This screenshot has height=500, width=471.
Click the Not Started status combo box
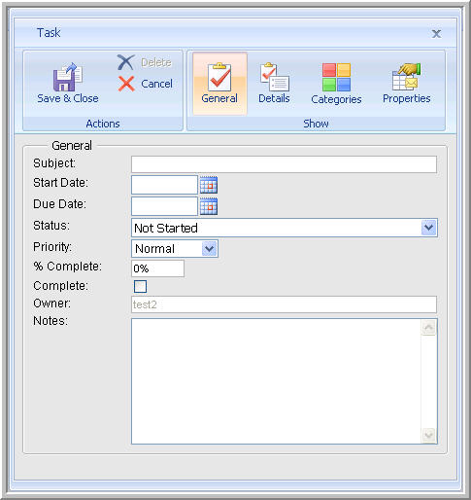(285, 228)
